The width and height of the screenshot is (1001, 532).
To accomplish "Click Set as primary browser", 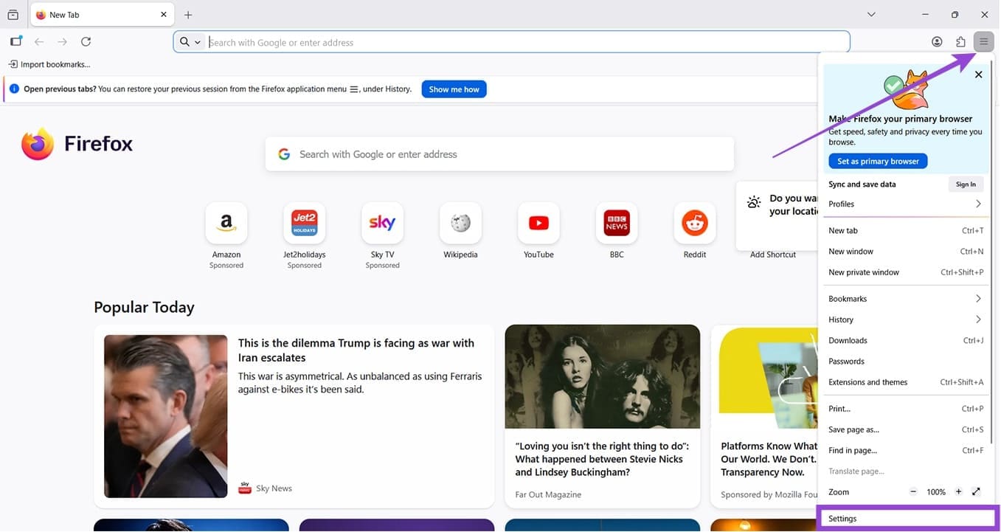I will [x=877, y=161].
